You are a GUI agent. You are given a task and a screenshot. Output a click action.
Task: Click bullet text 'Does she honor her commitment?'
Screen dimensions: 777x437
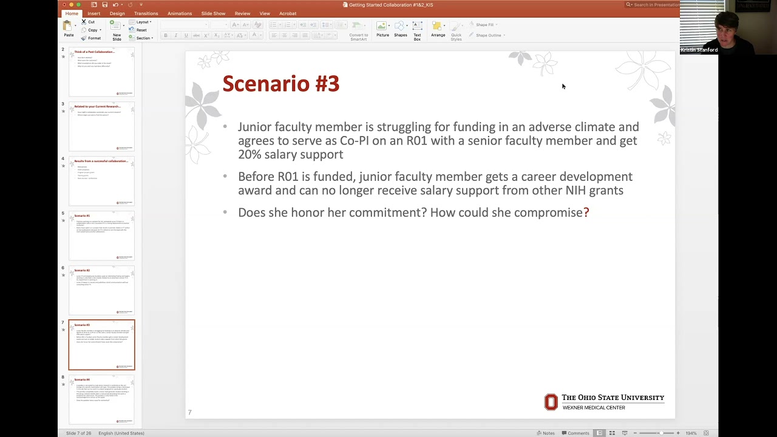click(x=332, y=212)
